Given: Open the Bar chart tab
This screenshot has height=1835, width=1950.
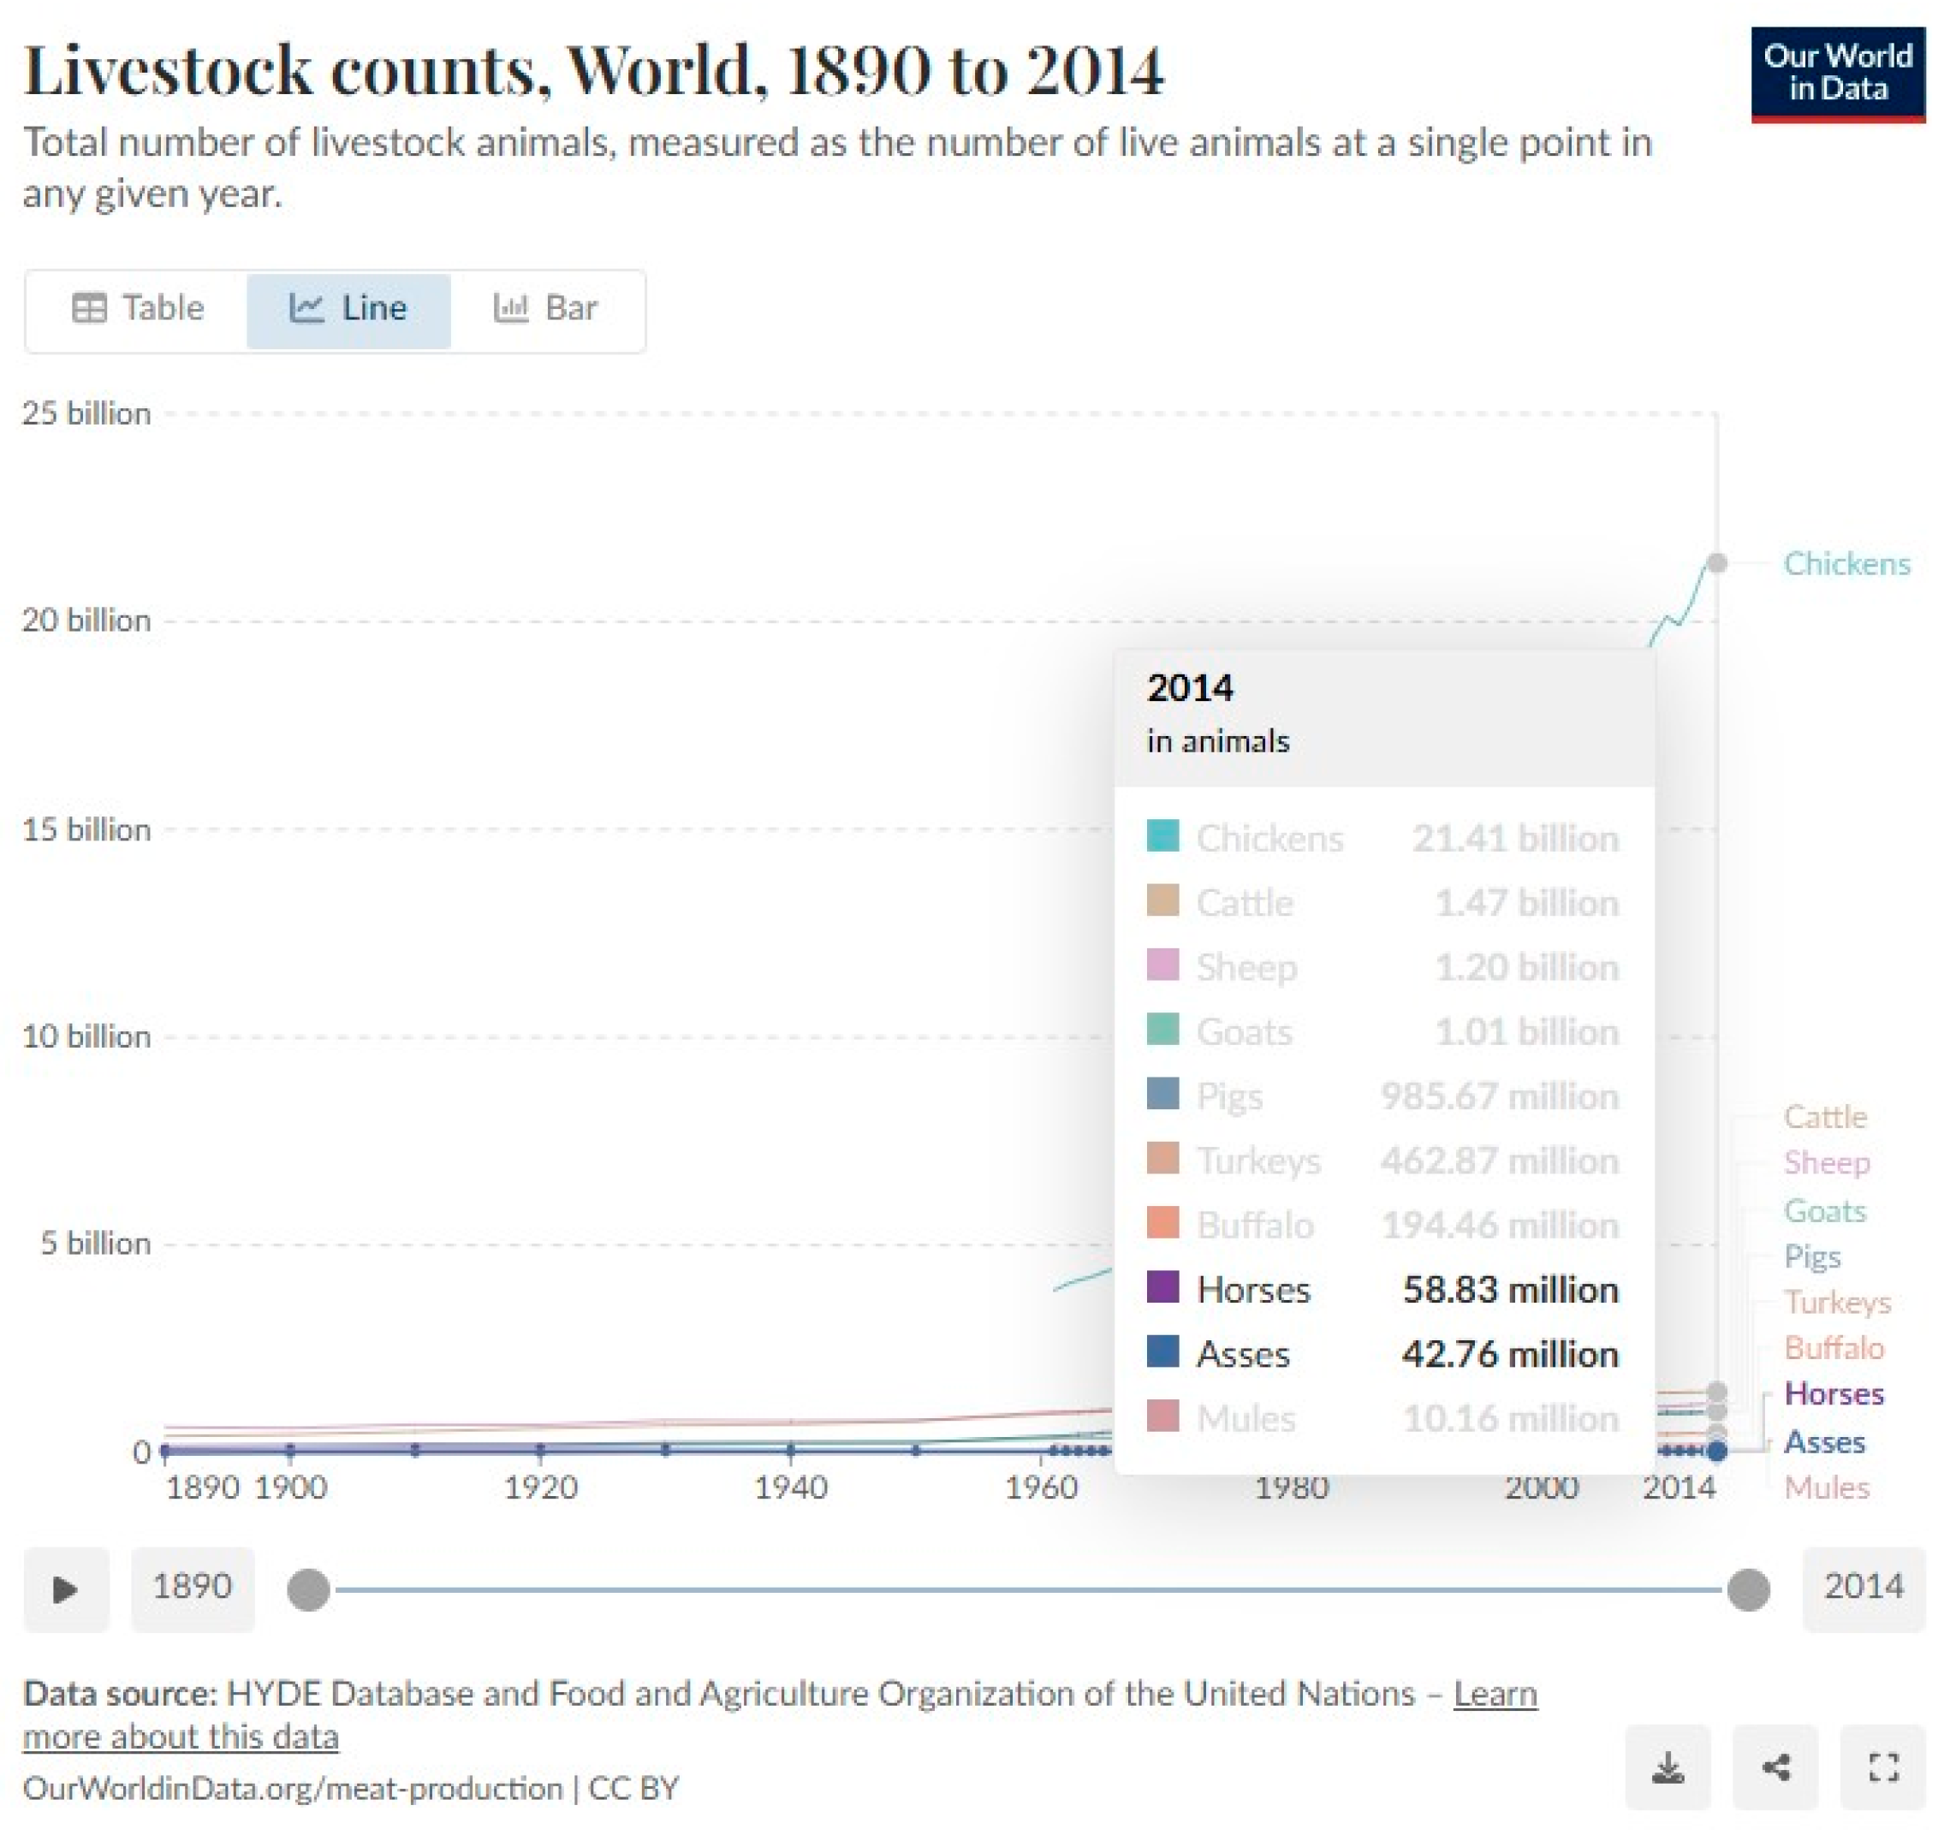Looking at the screenshot, I should point(545,309).
